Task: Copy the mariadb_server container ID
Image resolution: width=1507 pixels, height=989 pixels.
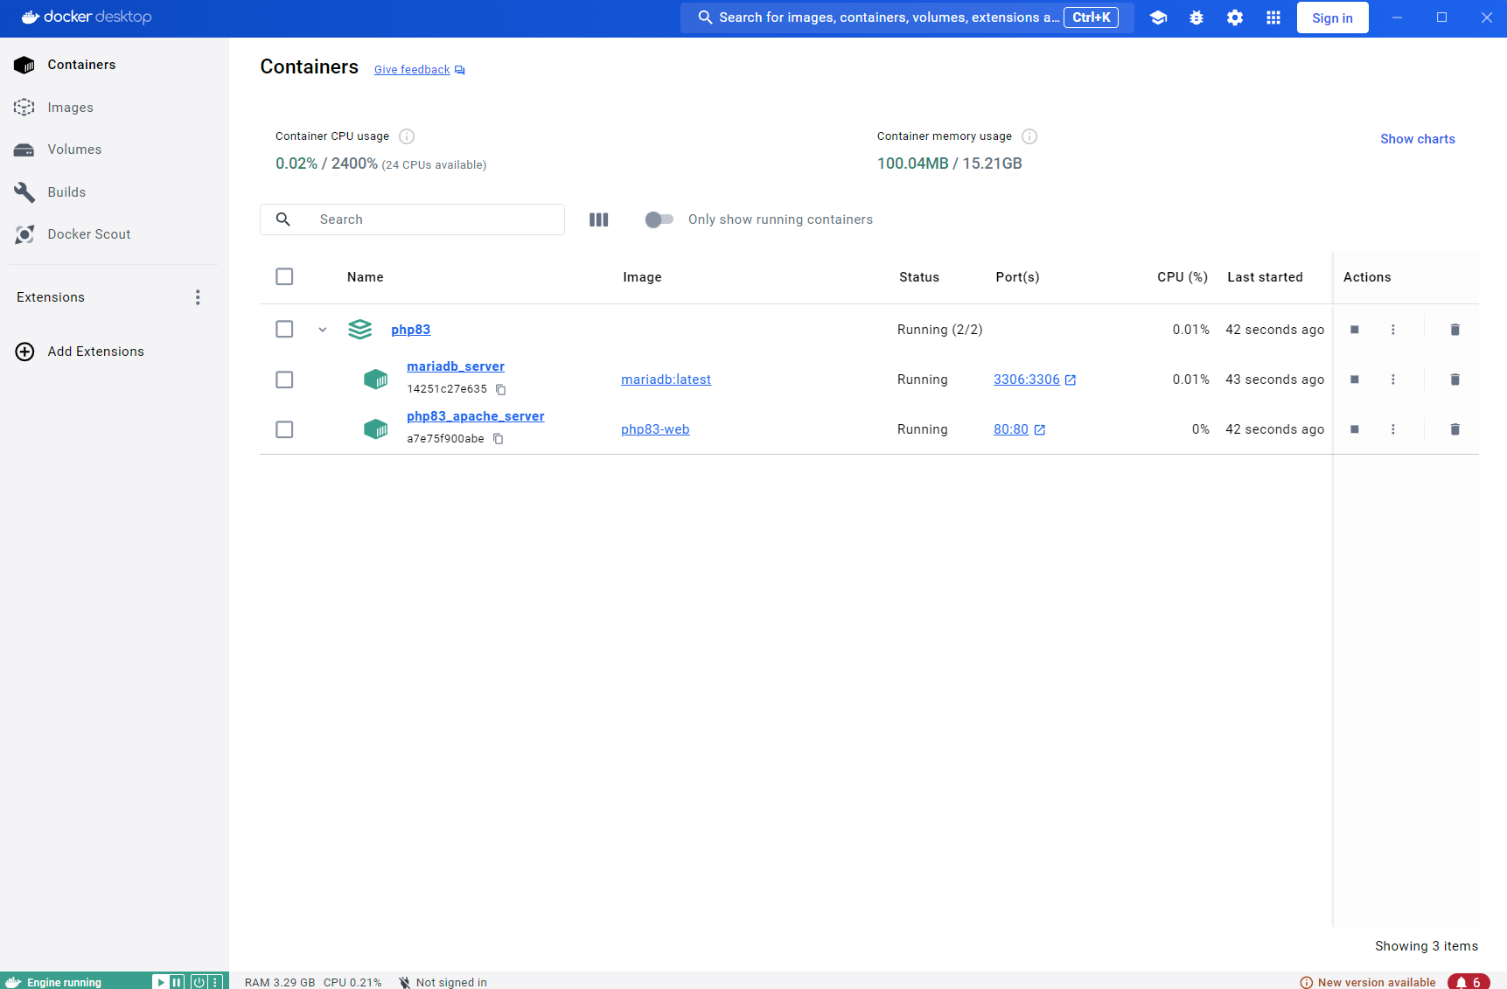Action: click(501, 389)
